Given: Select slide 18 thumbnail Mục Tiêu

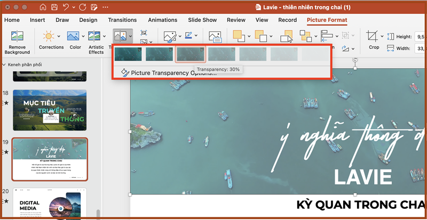Looking at the screenshot, I should 50,110.
